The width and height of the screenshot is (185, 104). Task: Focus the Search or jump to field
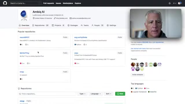[x=25, y=3]
